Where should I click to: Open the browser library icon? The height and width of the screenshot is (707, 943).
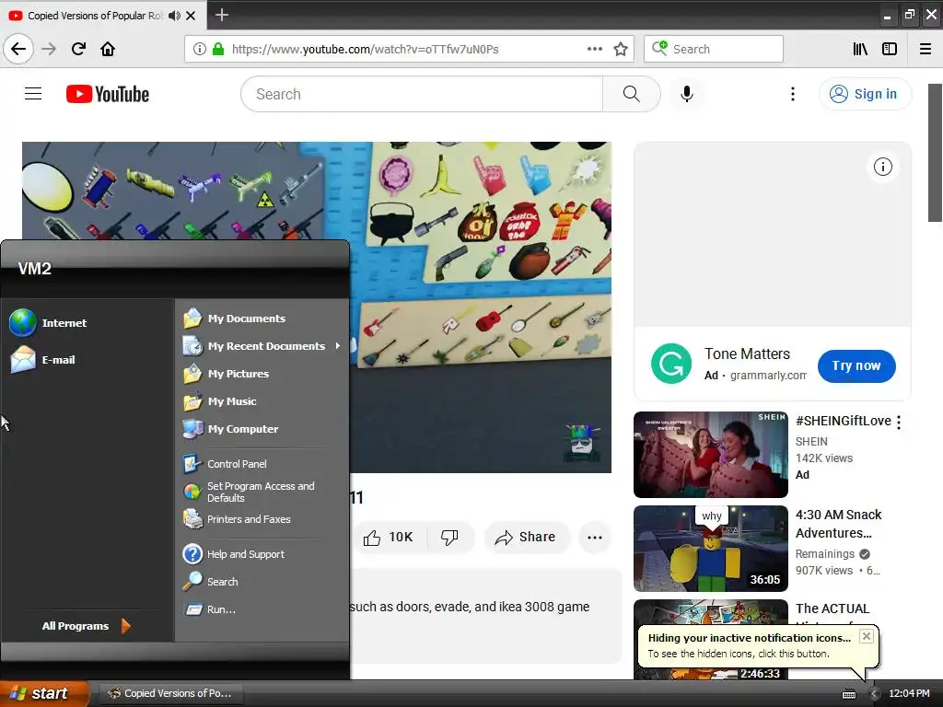[860, 49]
